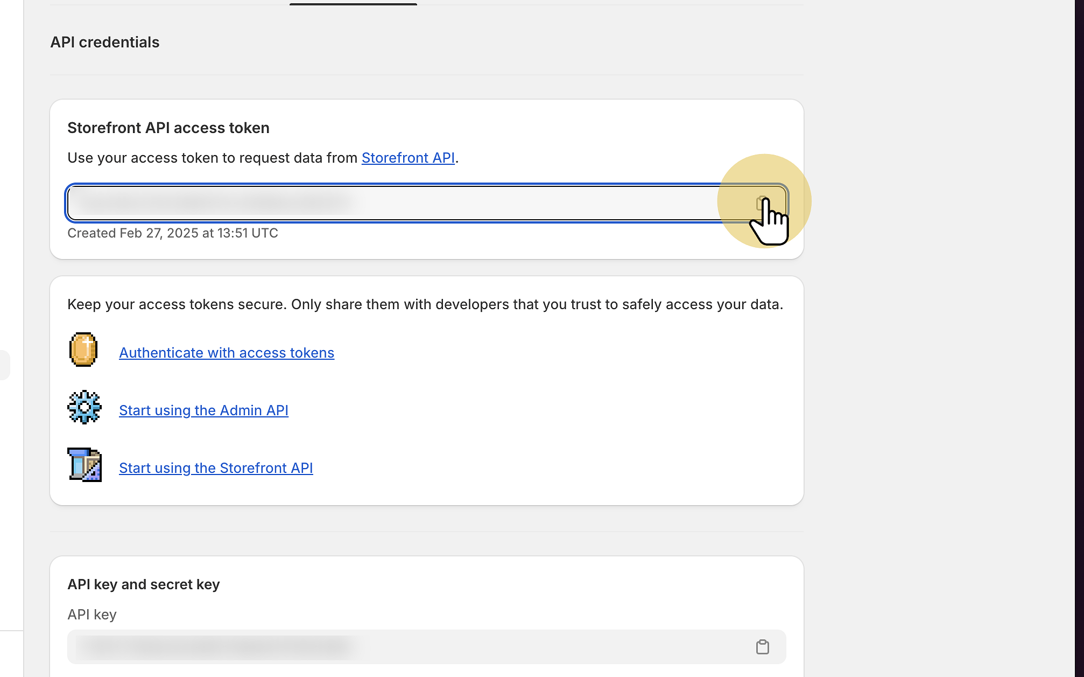
Task: Select the active tab underline at top
Action: coord(353,4)
